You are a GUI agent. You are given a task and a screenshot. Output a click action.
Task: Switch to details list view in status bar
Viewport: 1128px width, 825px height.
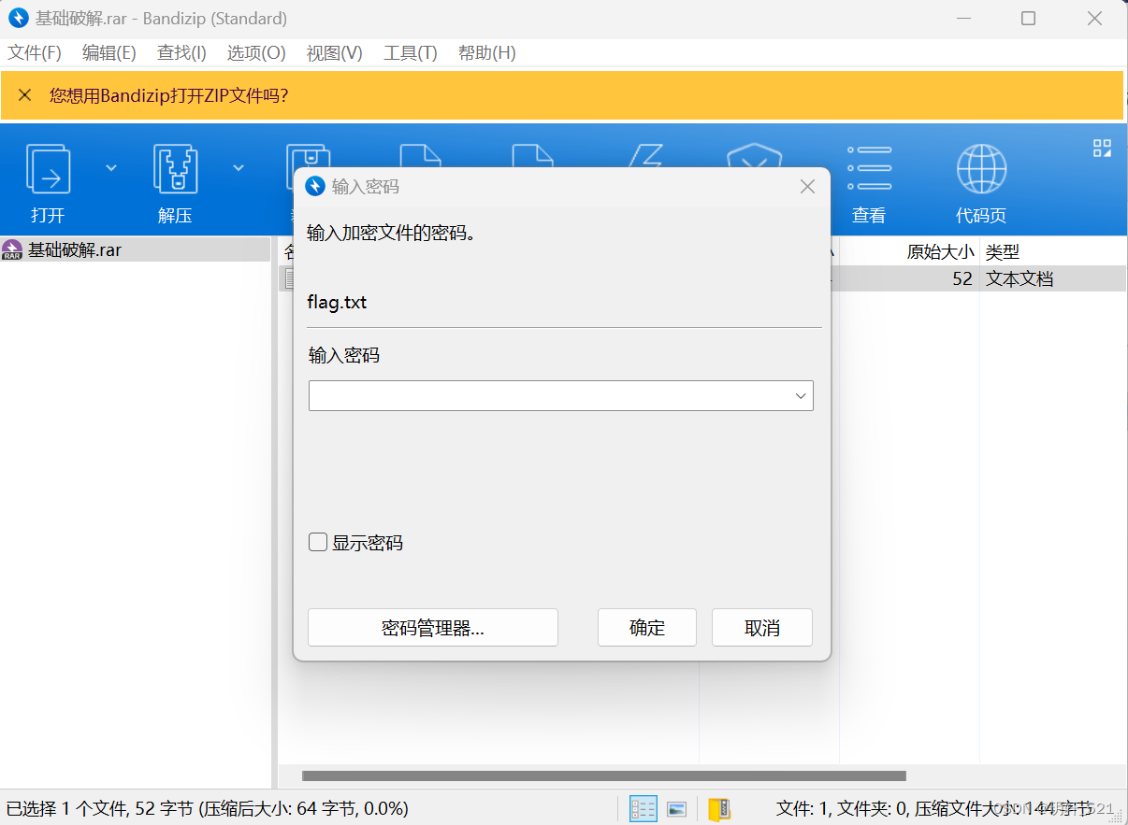coord(644,809)
